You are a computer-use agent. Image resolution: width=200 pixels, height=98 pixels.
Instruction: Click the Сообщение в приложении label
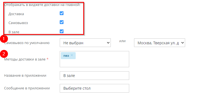click(x=27, y=88)
